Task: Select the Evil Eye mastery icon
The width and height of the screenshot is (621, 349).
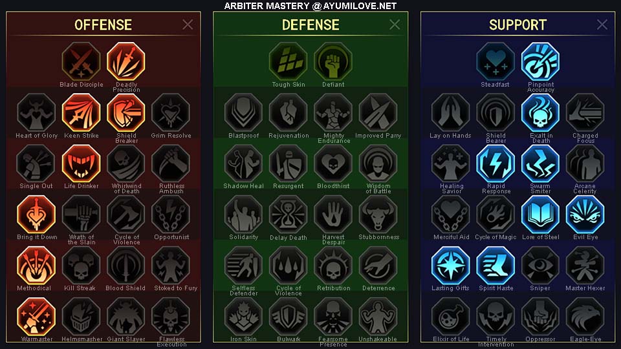Action: click(x=585, y=215)
